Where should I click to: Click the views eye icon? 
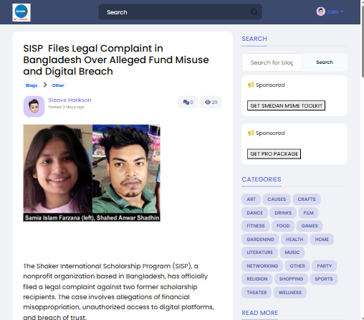pos(208,102)
